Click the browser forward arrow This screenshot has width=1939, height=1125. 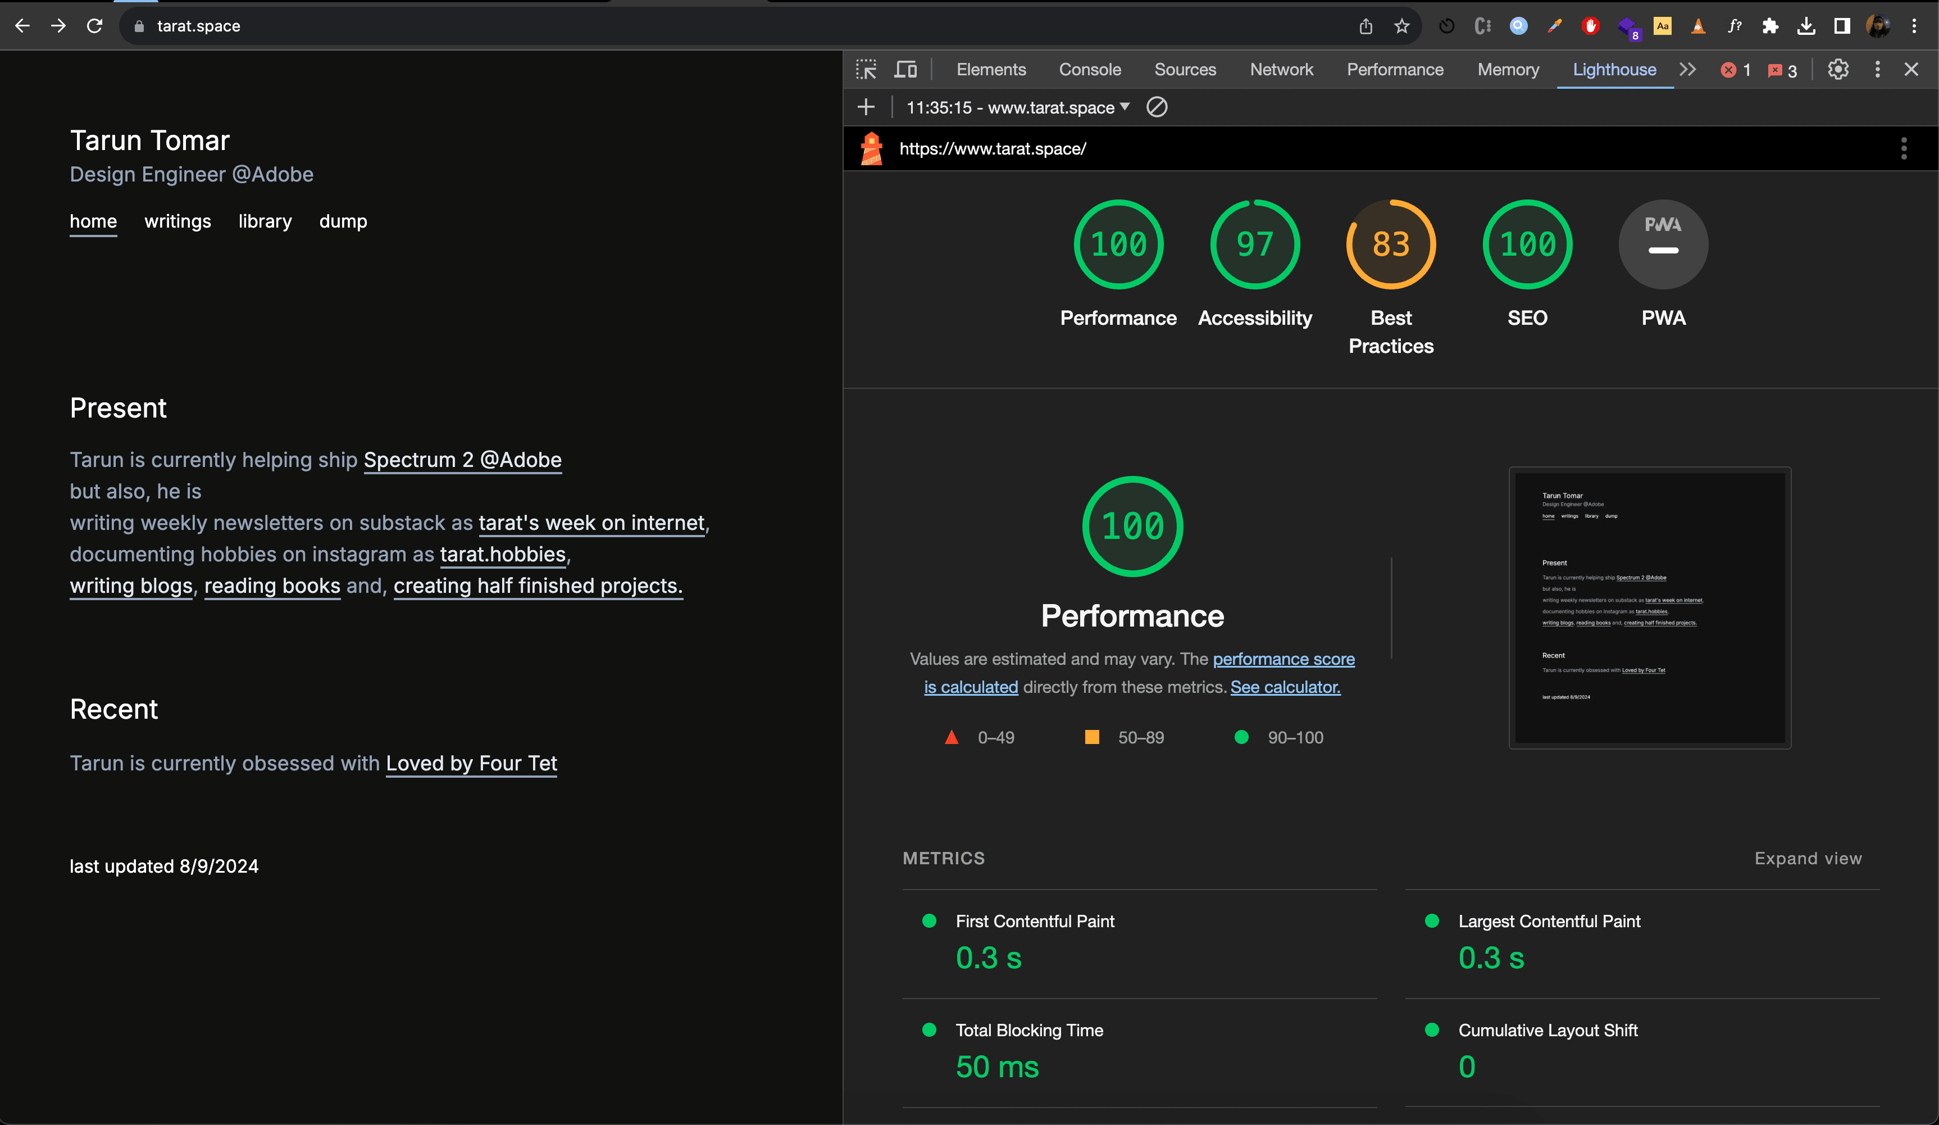[x=58, y=26]
